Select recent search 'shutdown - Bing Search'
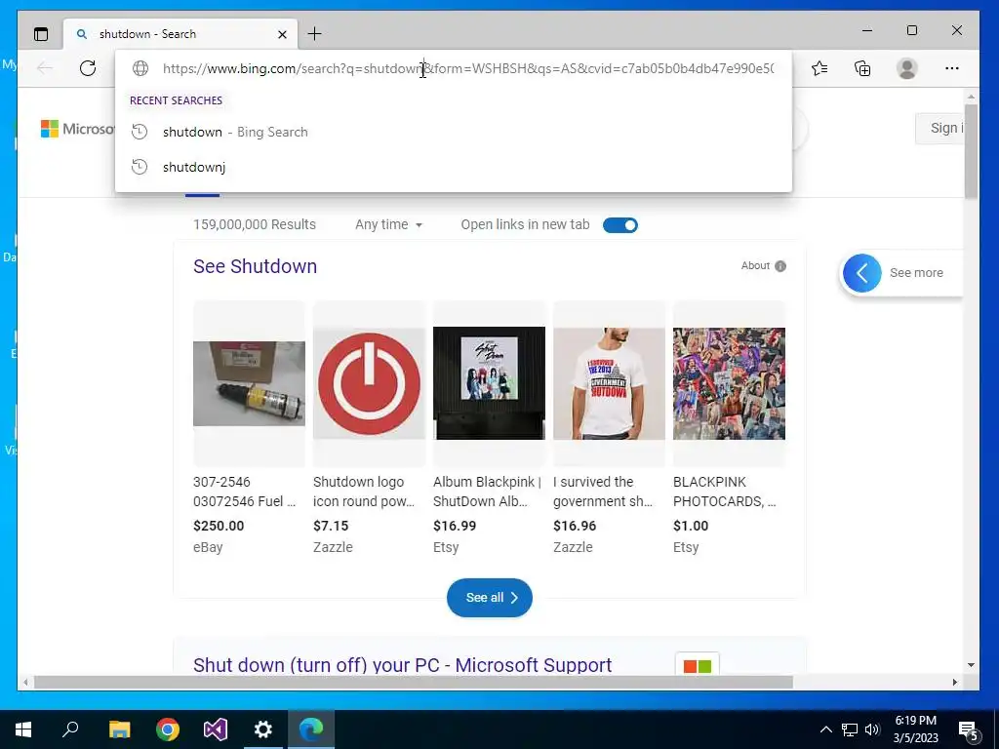This screenshot has height=749, width=999. [454, 132]
